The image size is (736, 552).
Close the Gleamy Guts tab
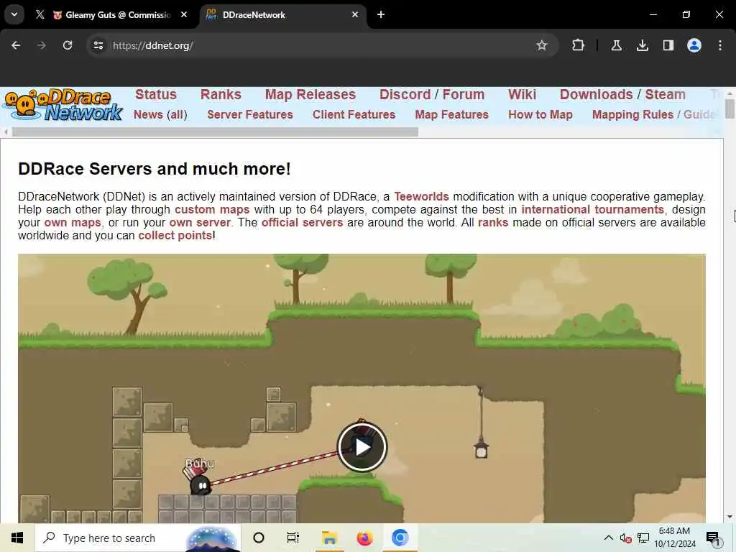point(184,14)
